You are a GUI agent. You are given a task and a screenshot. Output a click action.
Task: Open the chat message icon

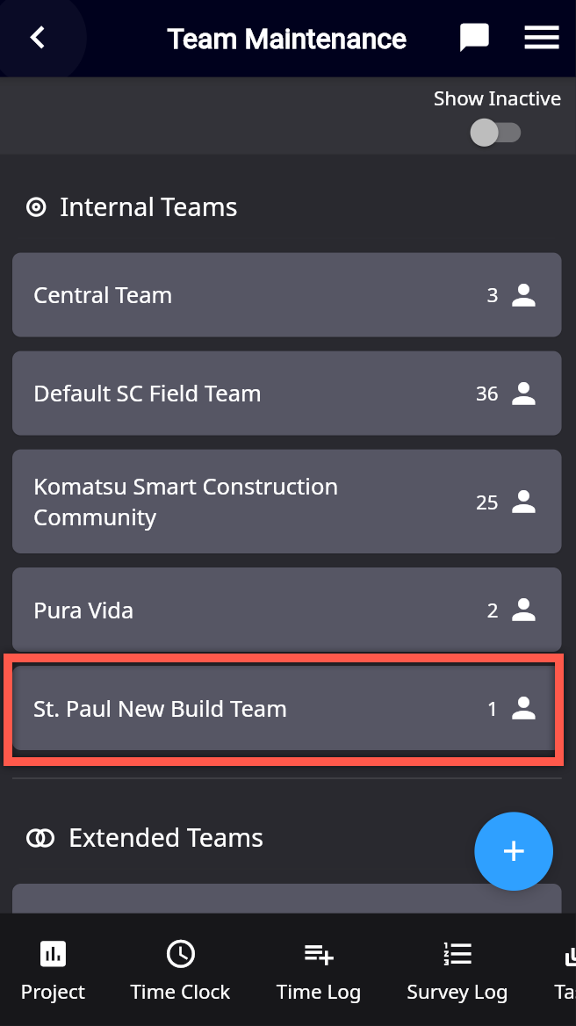click(x=475, y=38)
